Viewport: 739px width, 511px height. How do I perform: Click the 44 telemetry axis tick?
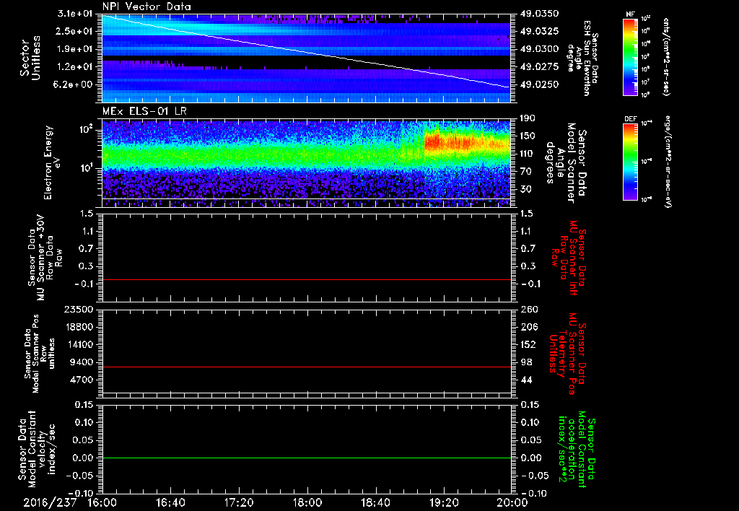coord(525,380)
